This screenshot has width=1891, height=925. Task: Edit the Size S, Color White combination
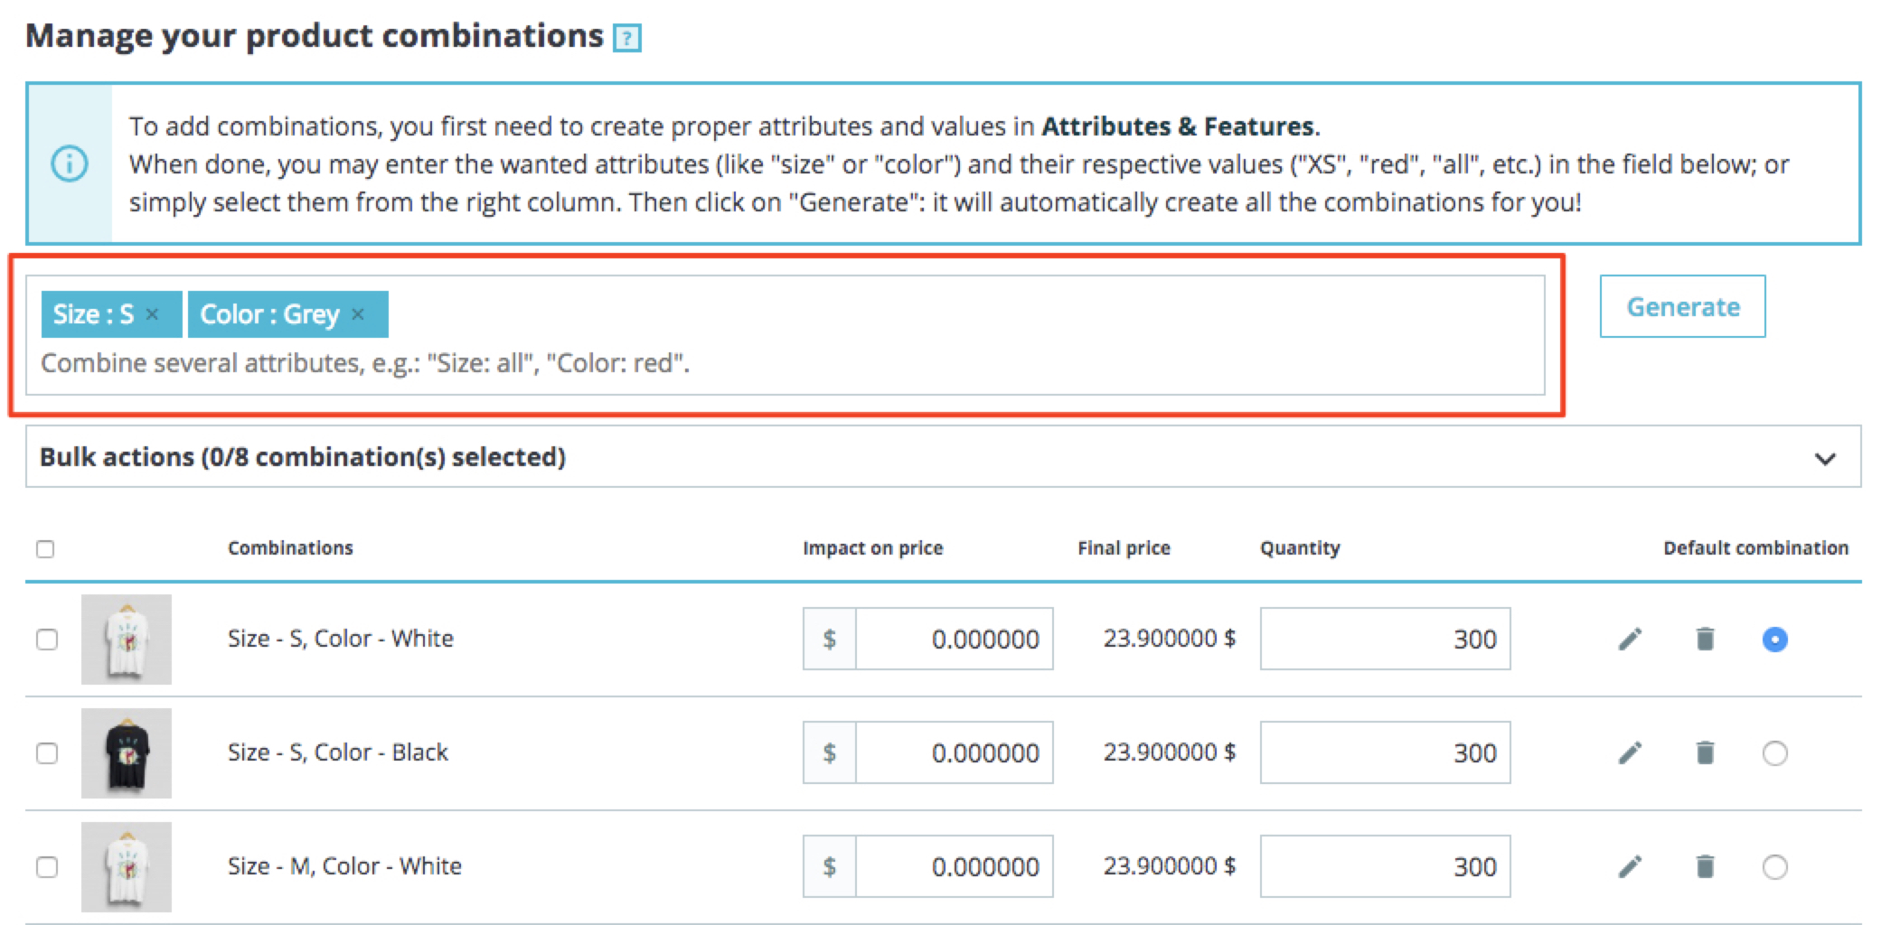tap(1629, 640)
